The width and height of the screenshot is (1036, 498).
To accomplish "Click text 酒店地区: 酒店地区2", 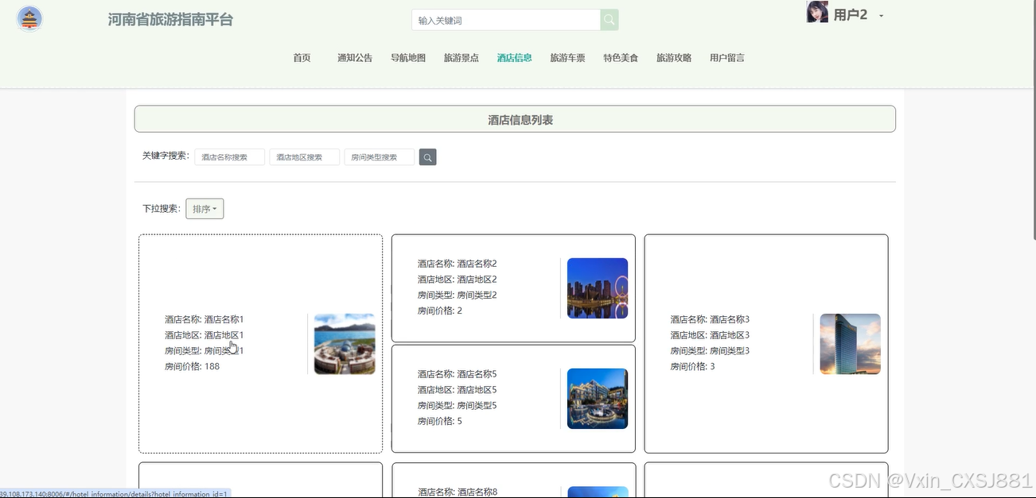I will 458,280.
